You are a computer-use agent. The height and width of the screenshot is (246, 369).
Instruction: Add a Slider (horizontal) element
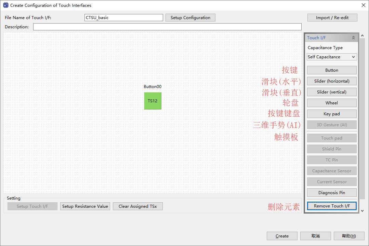(x=332, y=81)
